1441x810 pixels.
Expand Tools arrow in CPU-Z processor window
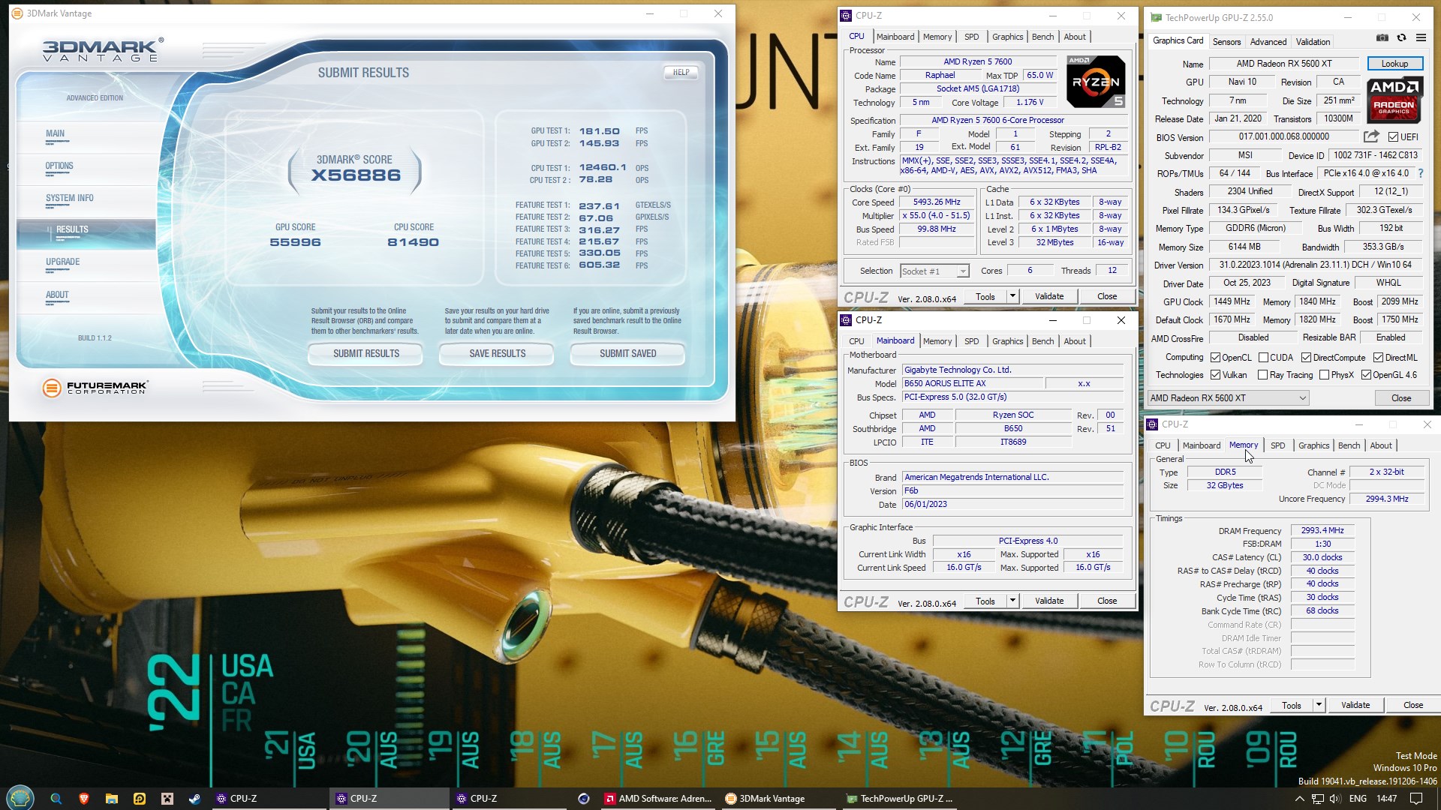pos(1012,296)
